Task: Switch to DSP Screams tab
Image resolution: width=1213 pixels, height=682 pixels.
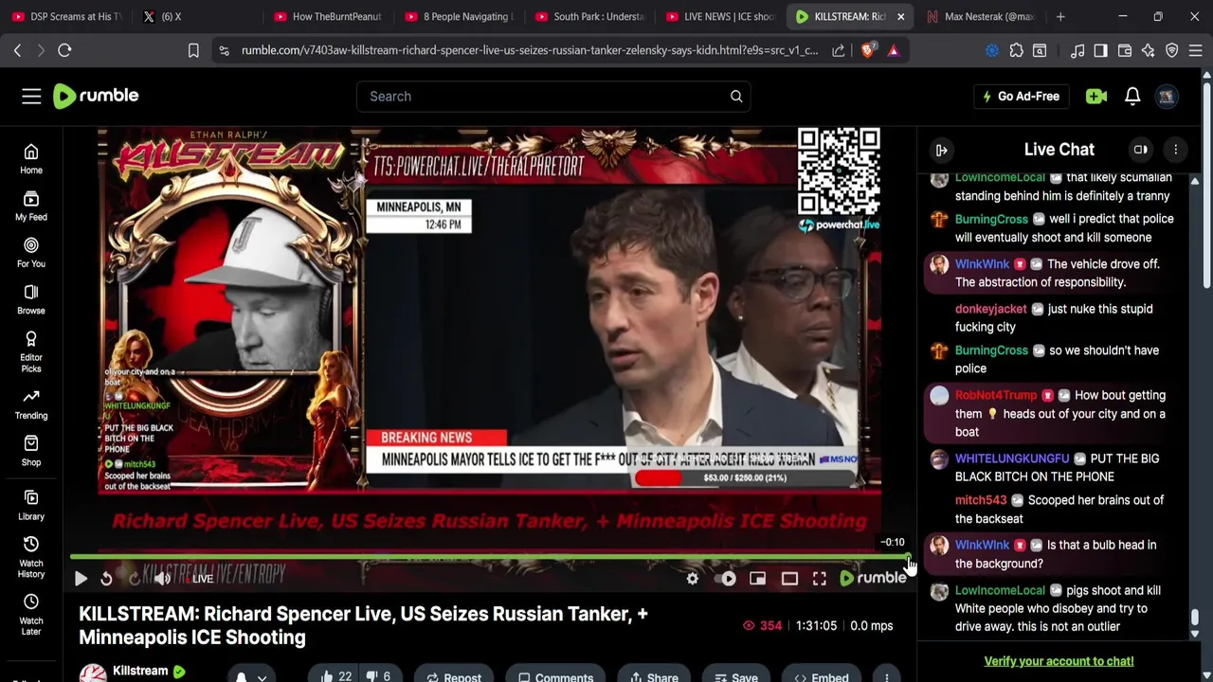Action: [66, 16]
